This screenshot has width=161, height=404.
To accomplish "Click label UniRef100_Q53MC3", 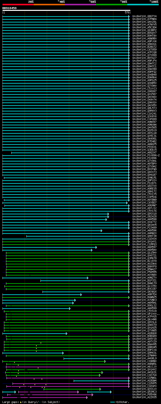I will (x=144, y=392).
